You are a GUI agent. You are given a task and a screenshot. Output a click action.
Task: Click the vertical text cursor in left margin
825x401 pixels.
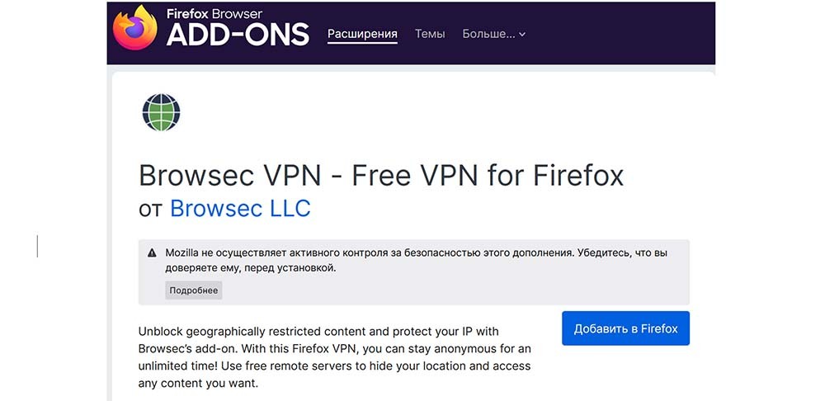click(37, 246)
